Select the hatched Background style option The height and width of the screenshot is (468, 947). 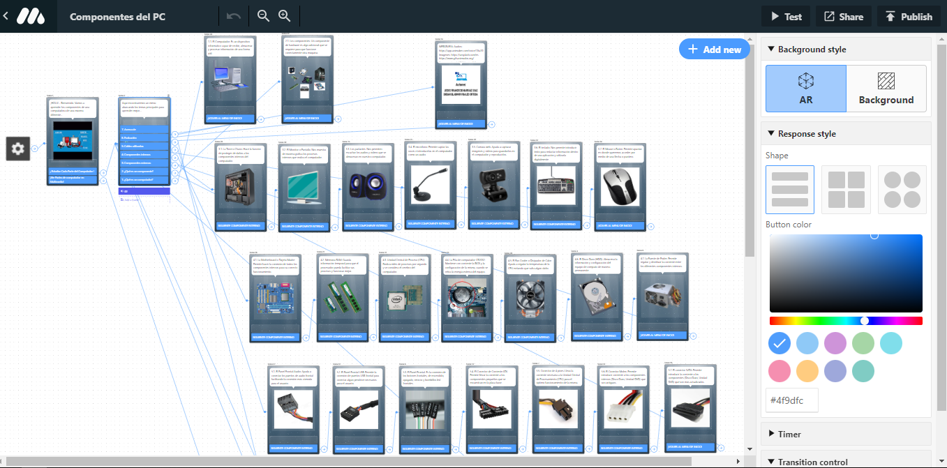(x=886, y=89)
